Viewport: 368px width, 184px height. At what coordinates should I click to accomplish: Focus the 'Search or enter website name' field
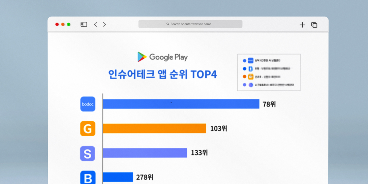point(190,24)
